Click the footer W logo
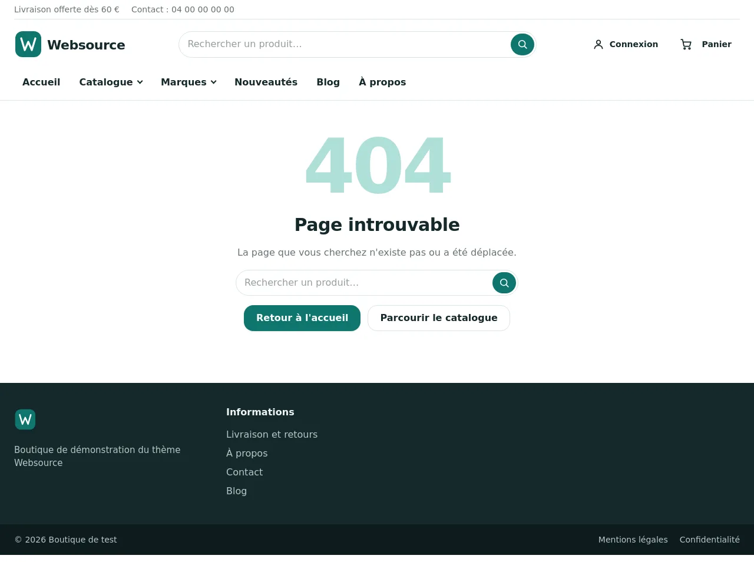Screen dimensions: 754x562 25,419
